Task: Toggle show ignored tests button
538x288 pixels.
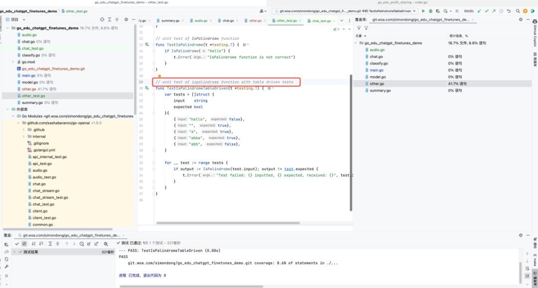Action: tap(24, 244)
